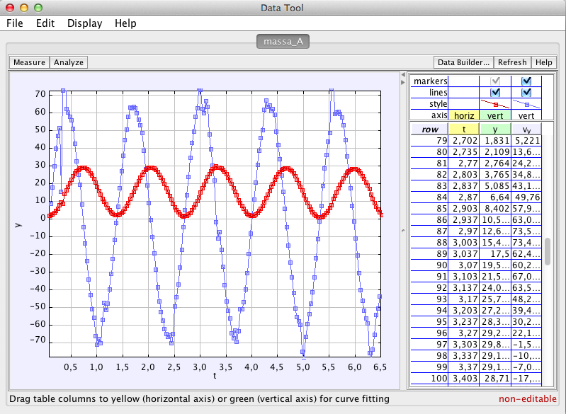Click the blue vy style swatch
Screen dimensions: 566x414
(526, 104)
